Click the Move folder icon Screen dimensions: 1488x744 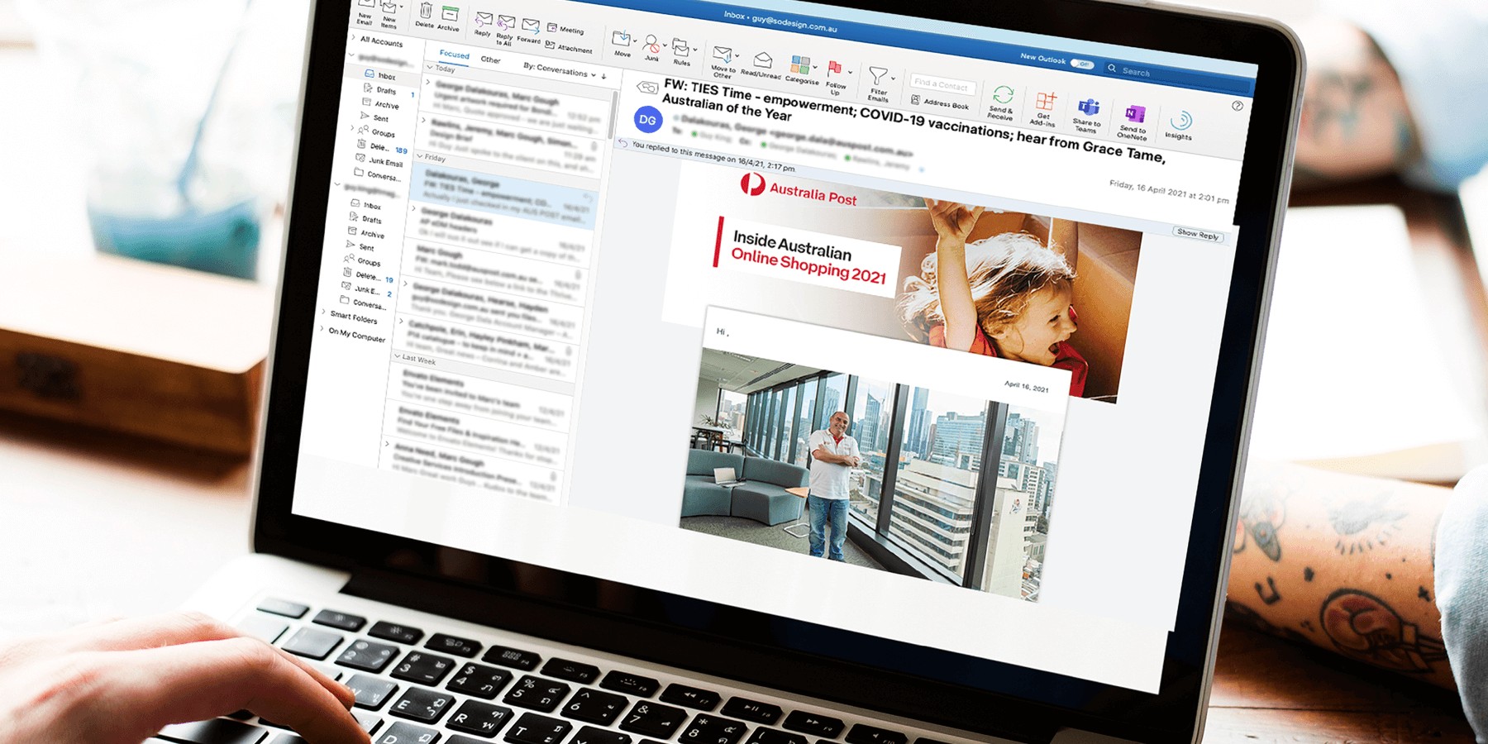[x=621, y=38]
